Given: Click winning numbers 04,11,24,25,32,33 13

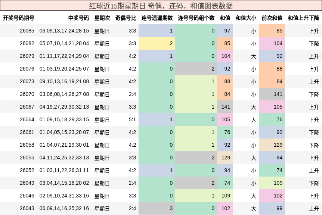Looking at the screenshot, I should (64, 158).
